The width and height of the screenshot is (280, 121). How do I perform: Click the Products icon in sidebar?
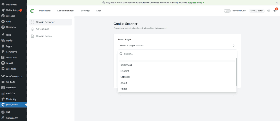(x=3, y=82)
